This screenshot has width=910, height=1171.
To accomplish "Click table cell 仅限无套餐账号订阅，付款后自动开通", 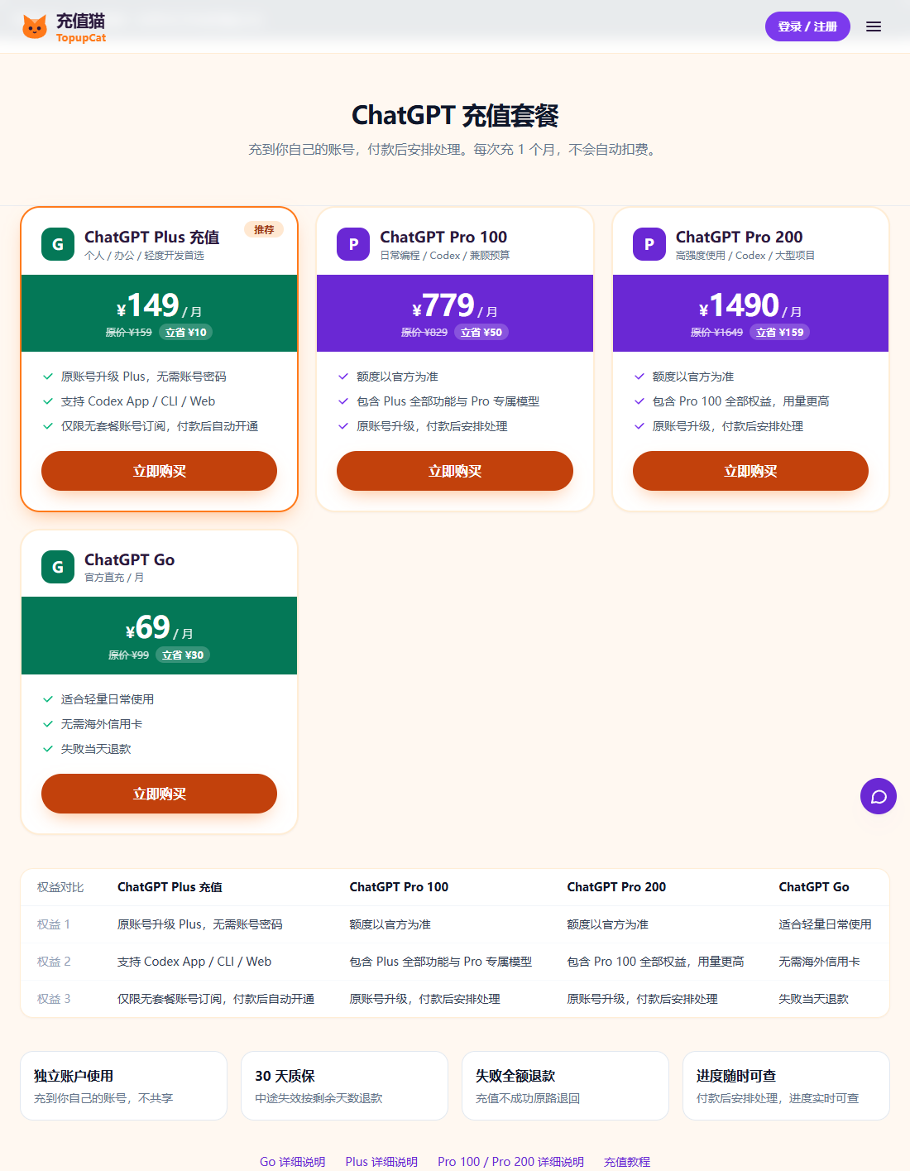I will point(216,999).
